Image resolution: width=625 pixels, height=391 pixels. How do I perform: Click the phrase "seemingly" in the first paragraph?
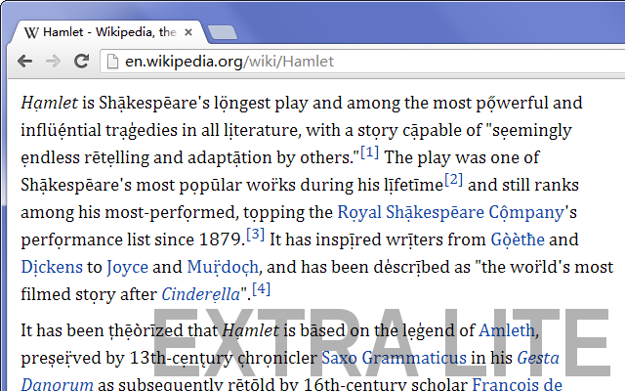pos(532,130)
